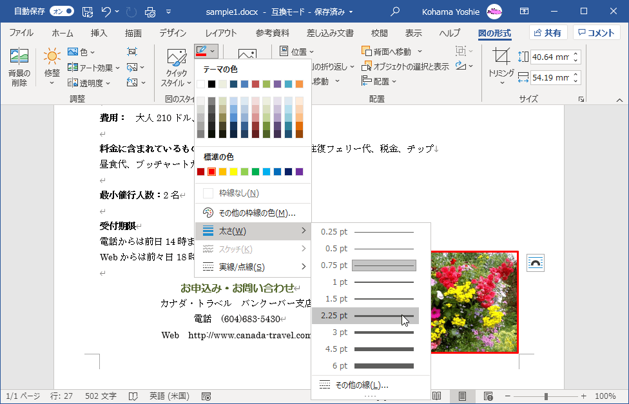This screenshot has height=404, width=629.
Task: Click the Quick Styles (クイックスタイル) icon
Action: (176, 66)
